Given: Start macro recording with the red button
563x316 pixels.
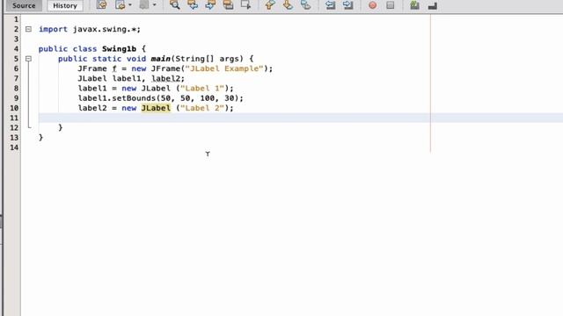Looking at the screenshot, I should click(x=372, y=5).
